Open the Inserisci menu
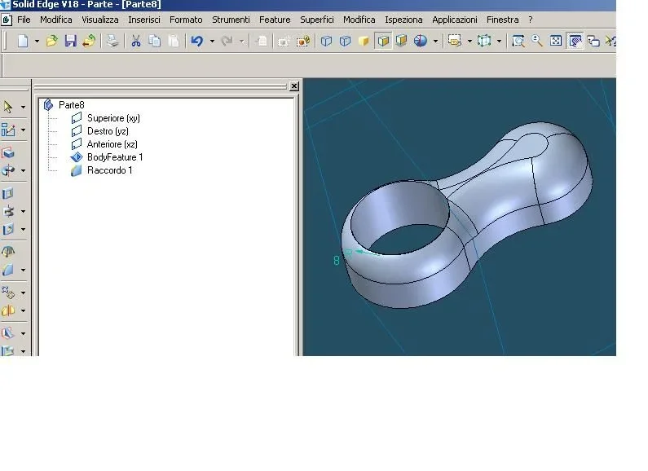Screen dimensions: 648x471 144,20
